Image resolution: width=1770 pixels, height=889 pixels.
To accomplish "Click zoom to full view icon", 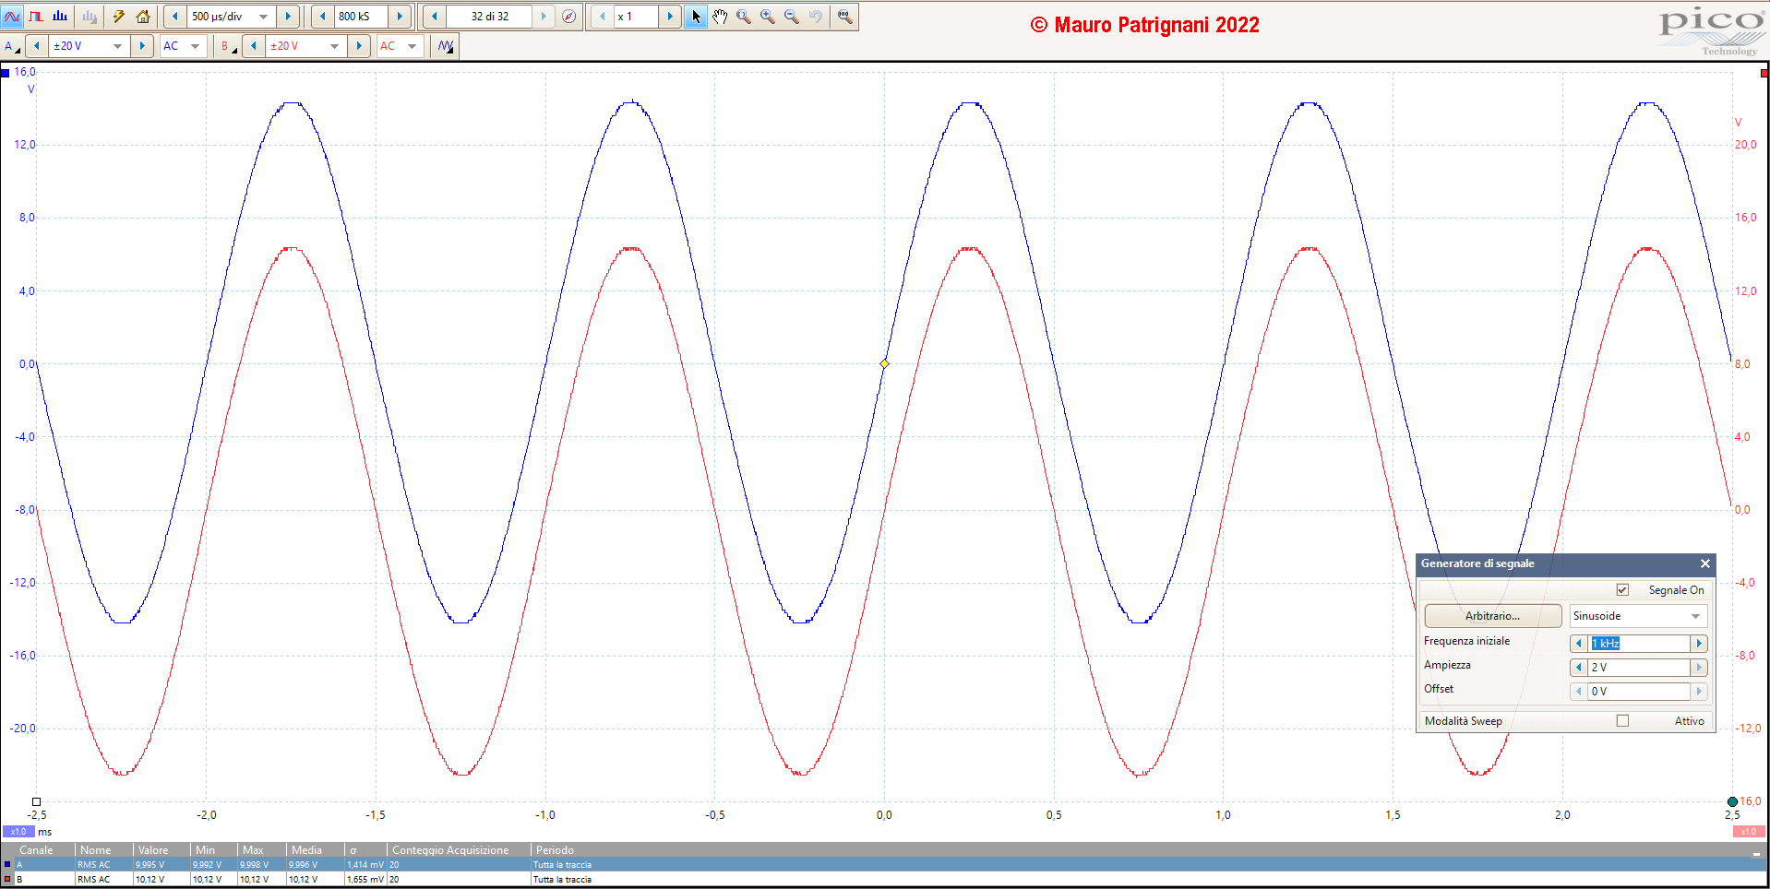I will click(x=845, y=17).
